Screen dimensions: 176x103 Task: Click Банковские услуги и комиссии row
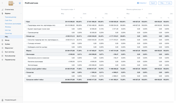[x=38, y=58]
